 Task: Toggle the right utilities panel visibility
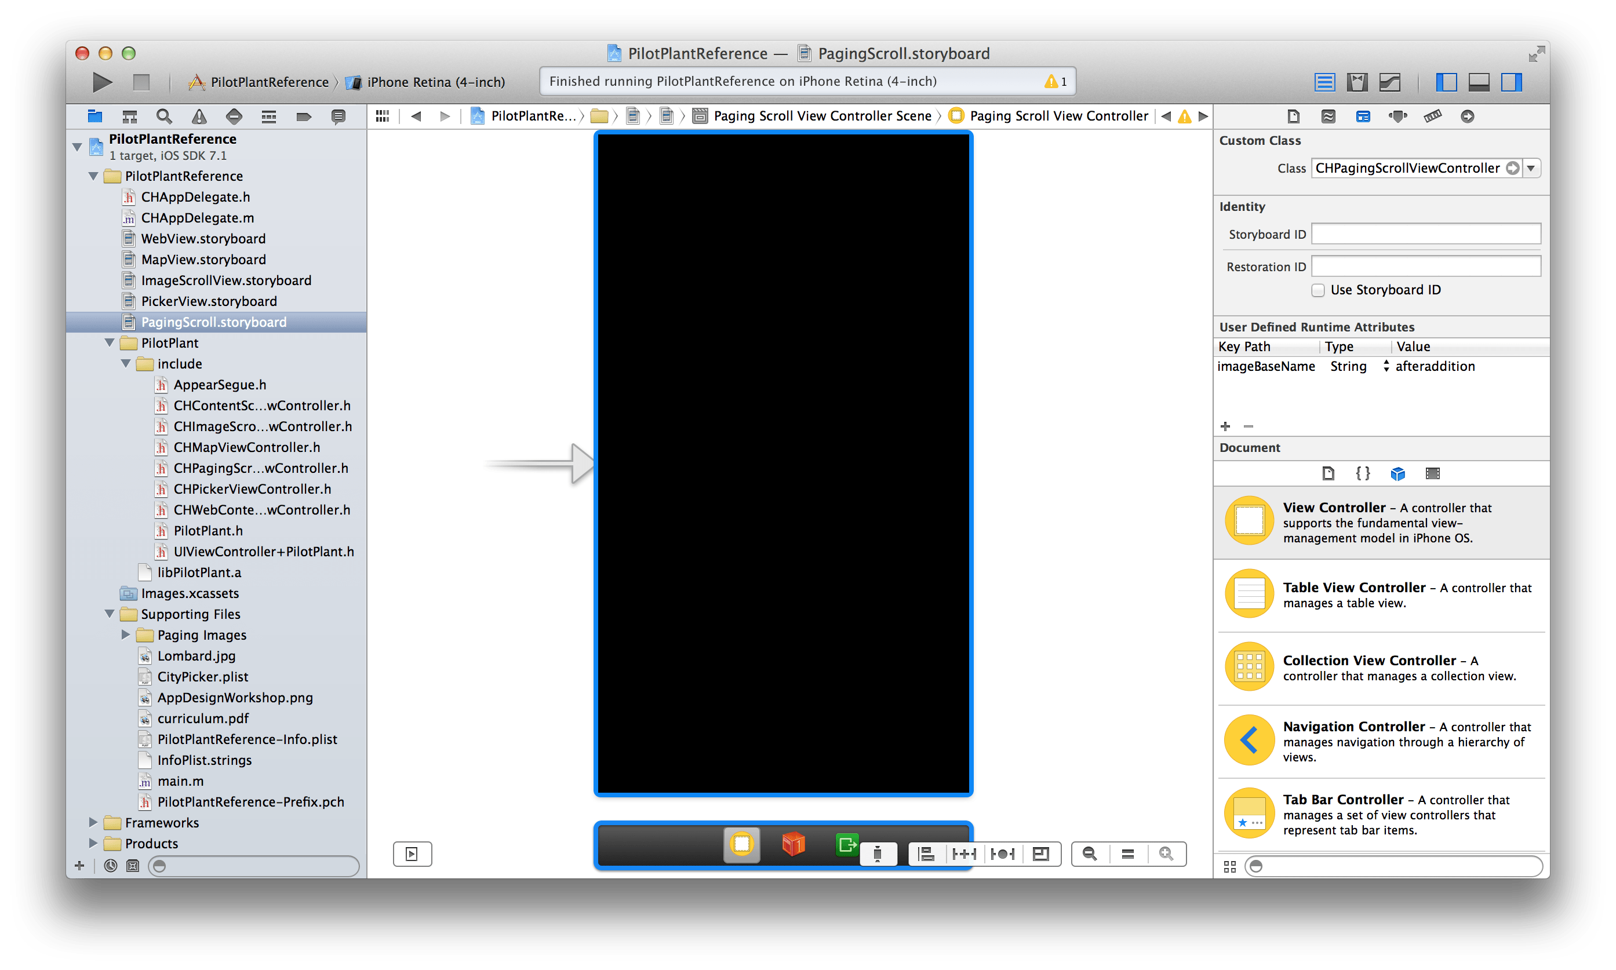[1512, 82]
